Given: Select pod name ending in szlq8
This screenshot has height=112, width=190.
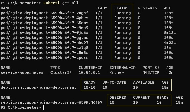Looking at the screenshot, I should pyautogui.click(x=44, y=48).
